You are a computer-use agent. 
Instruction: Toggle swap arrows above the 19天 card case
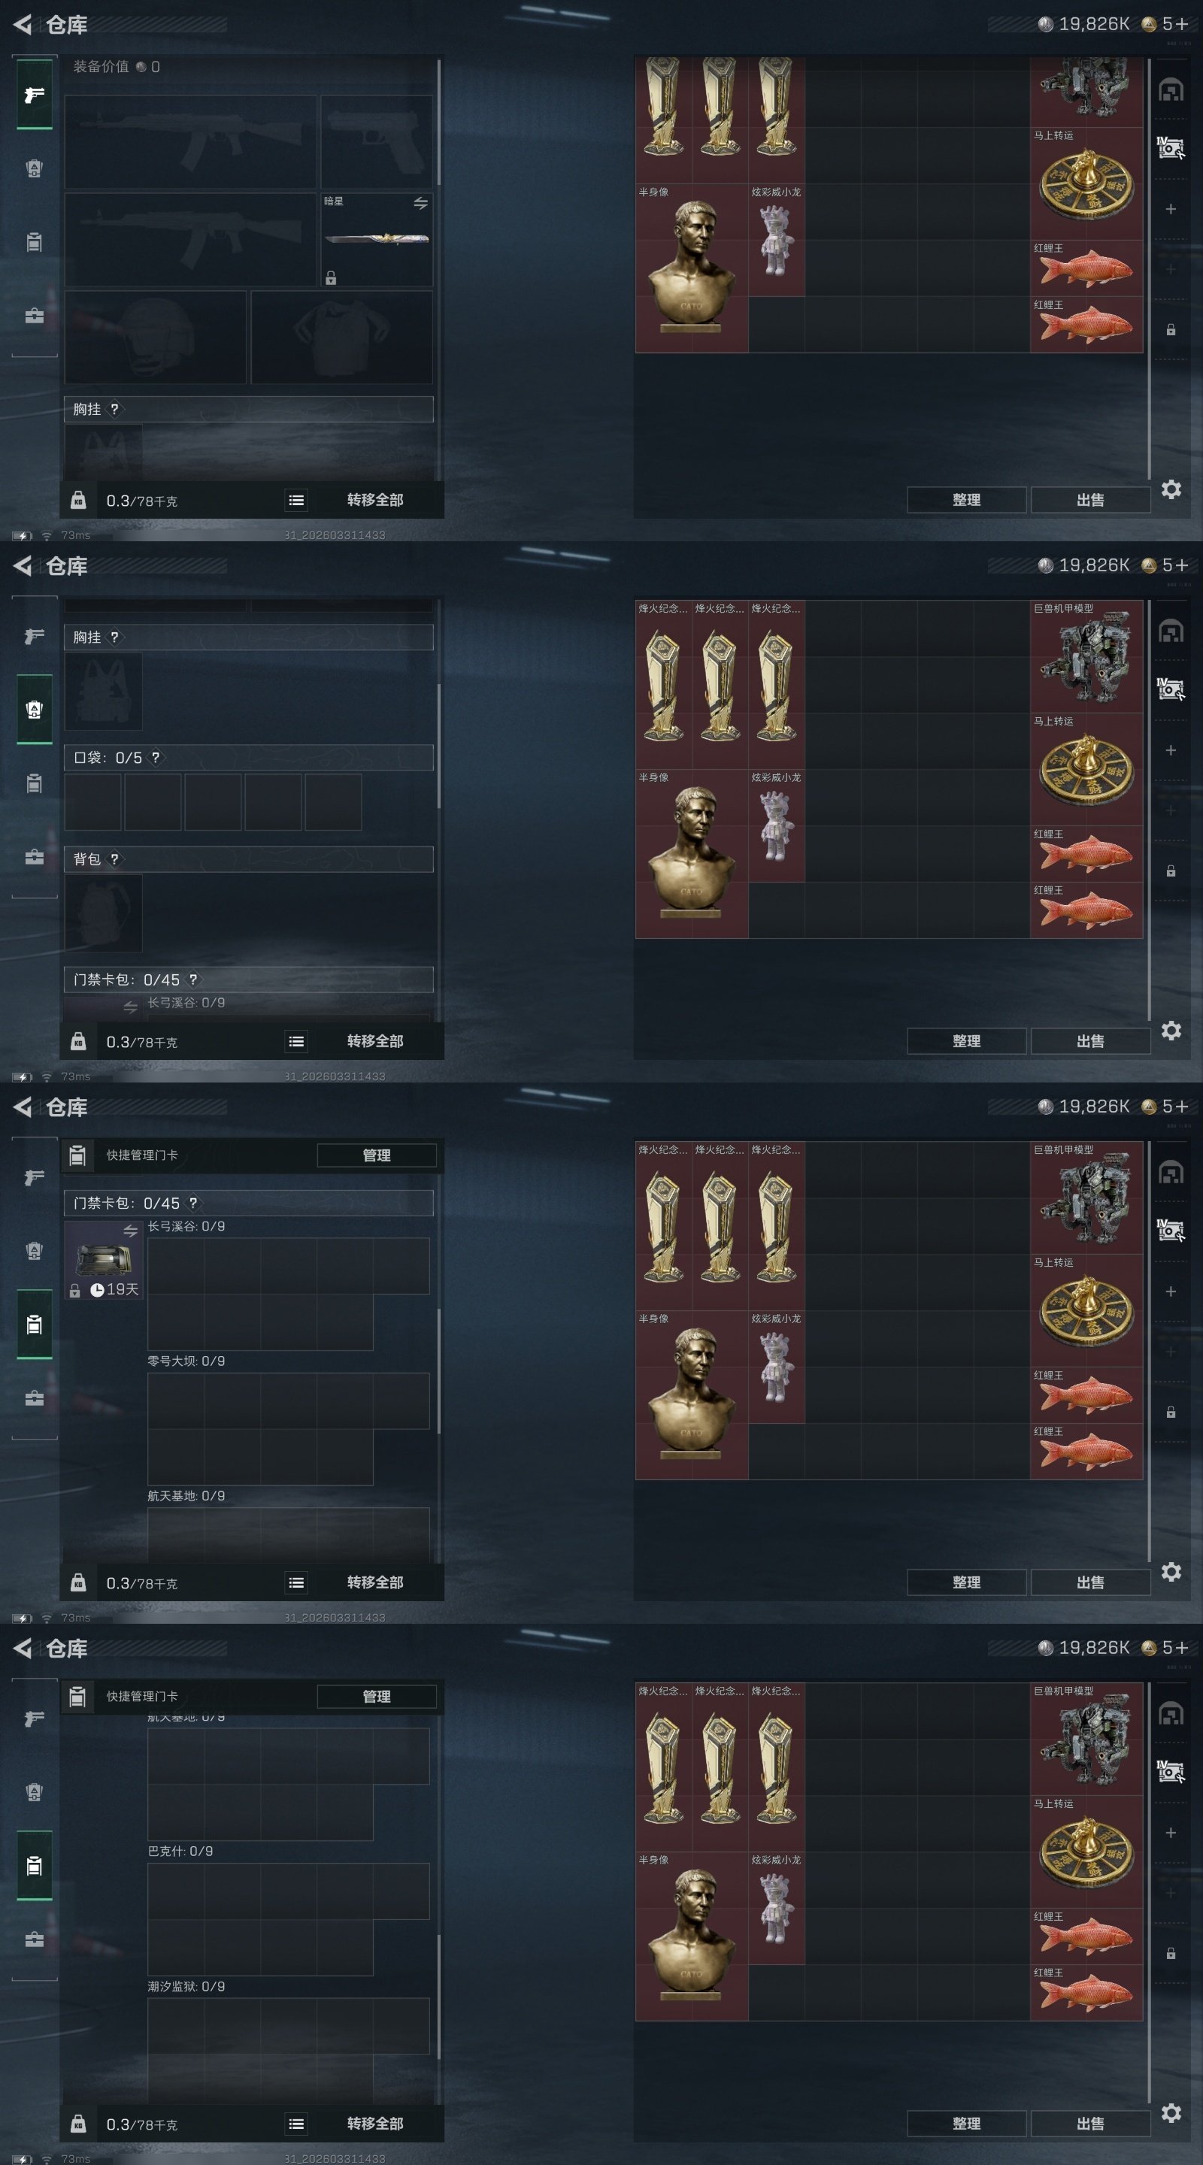[130, 1231]
